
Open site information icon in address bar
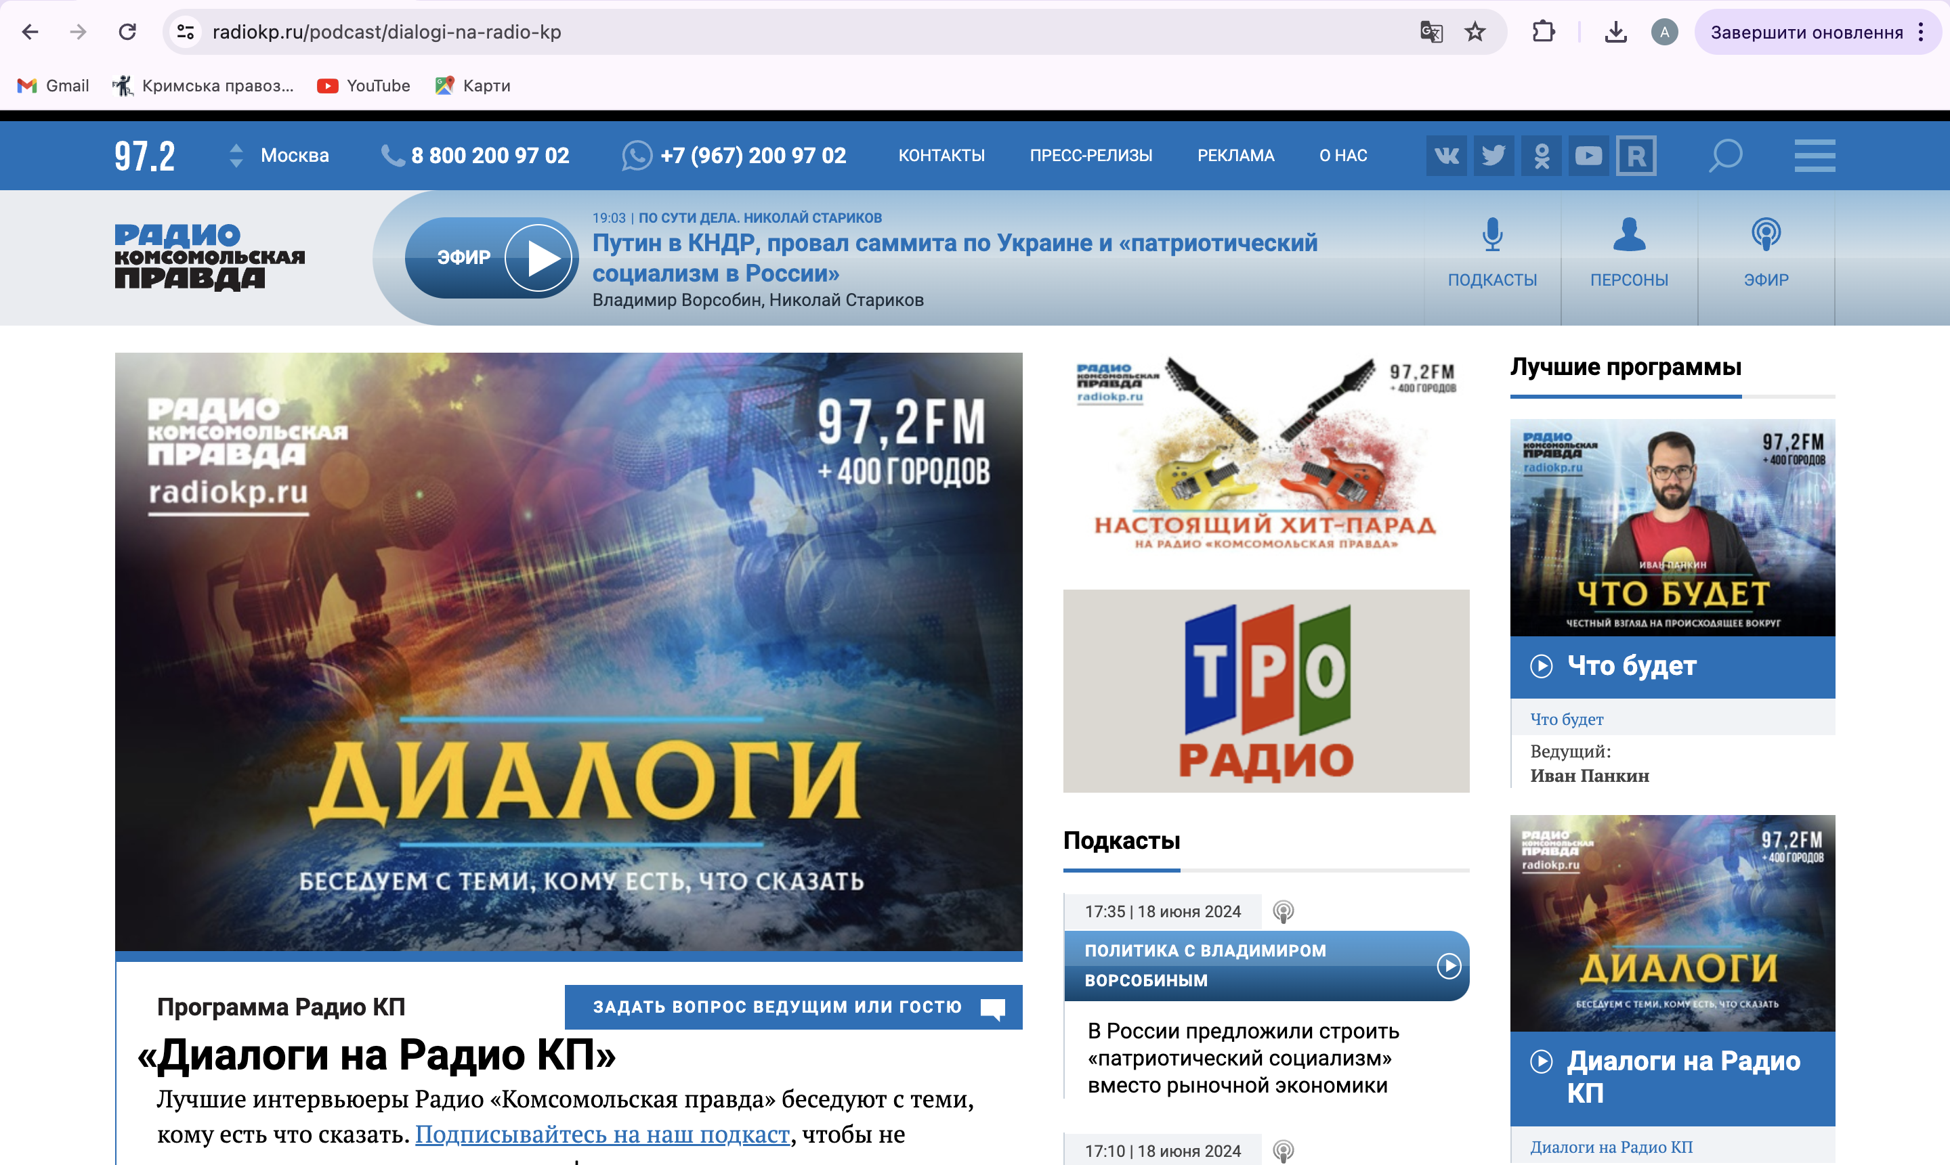click(x=186, y=32)
